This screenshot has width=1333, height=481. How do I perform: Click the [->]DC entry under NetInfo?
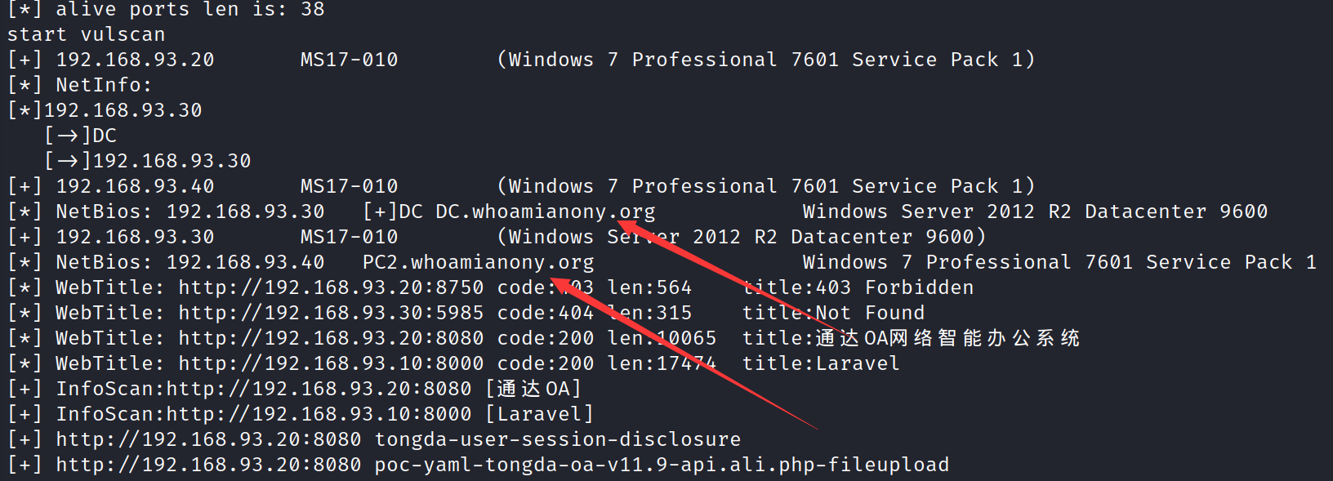pos(80,136)
